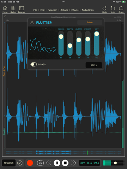Open the Toolbox

(9, 163)
